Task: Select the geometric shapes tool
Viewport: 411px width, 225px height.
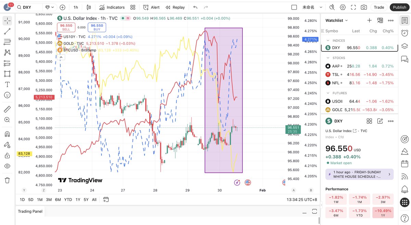Action: (7, 74)
